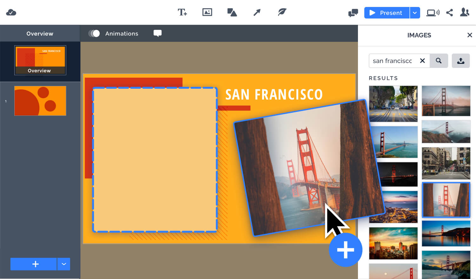476x279 pixels.
Task: Open the Share options
Action: [449, 13]
